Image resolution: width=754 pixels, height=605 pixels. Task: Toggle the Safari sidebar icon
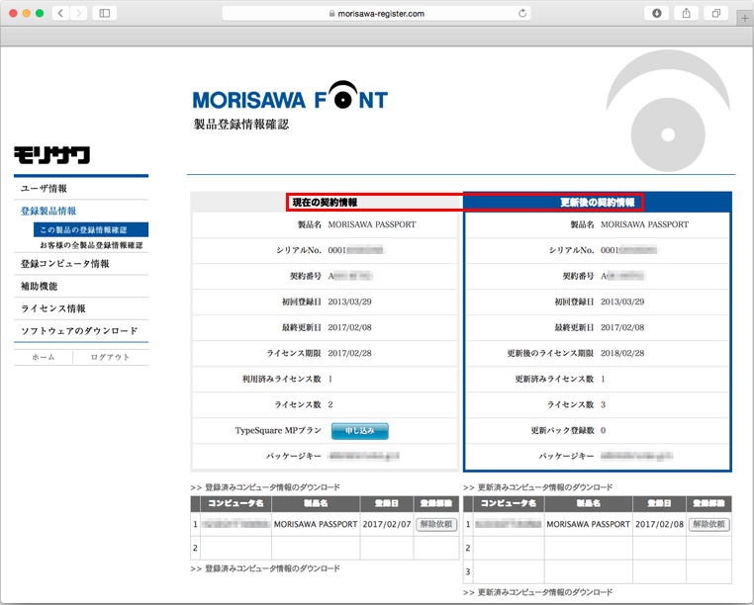pos(104,13)
